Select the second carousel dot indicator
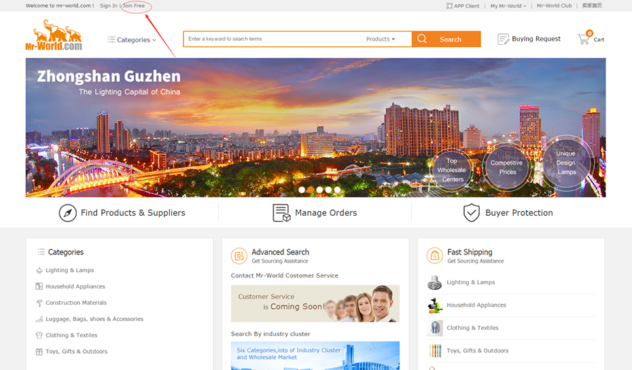 [311, 190]
